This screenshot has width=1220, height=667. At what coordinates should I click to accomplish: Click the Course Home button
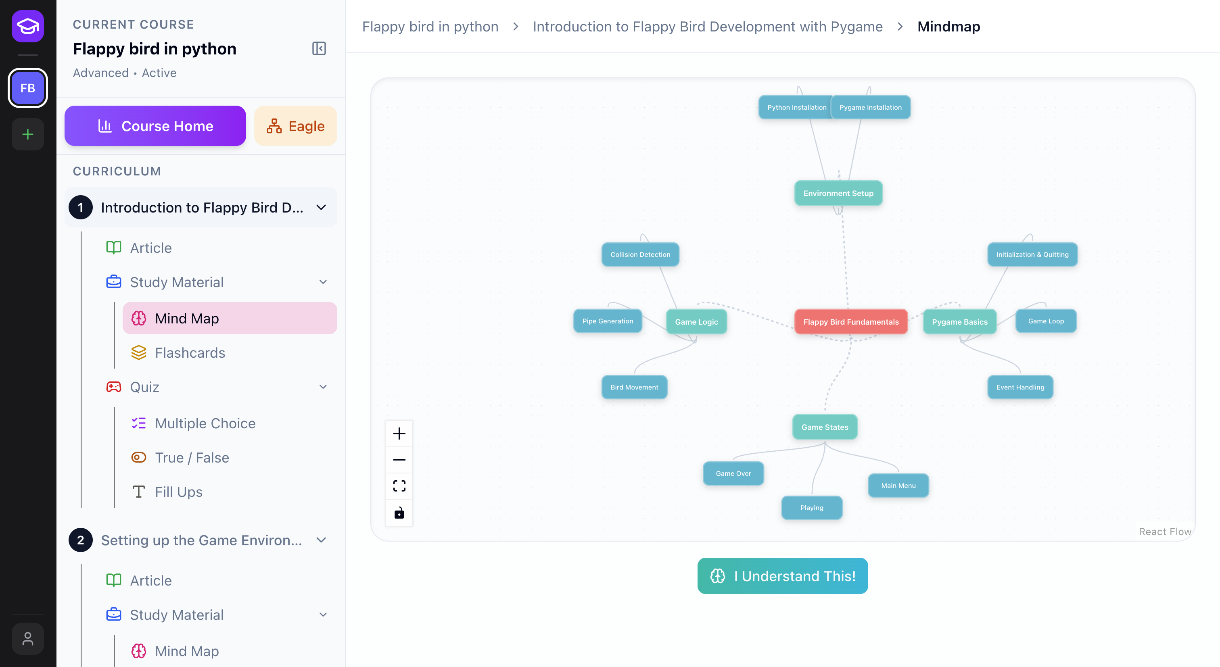[x=155, y=126]
